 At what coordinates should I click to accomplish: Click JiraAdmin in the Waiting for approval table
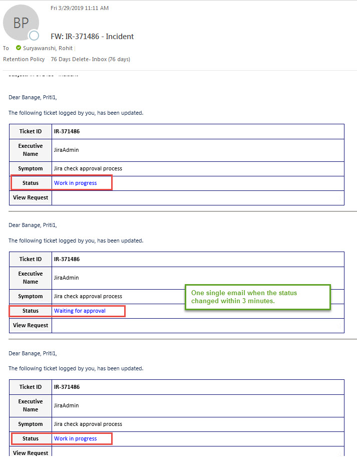pos(66,278)
